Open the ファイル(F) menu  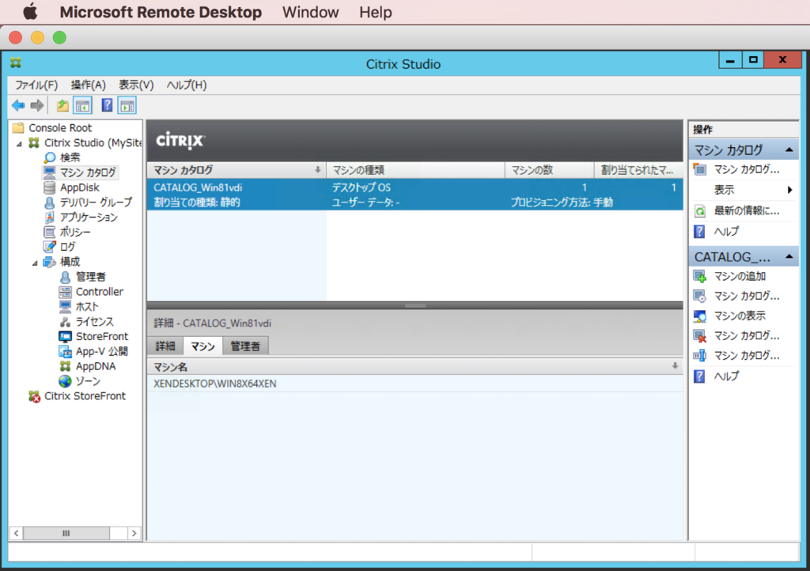click(x=36, y=85)
